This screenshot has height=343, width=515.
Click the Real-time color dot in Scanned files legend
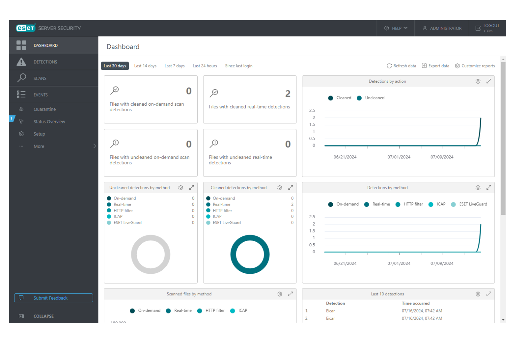tap(168, 311)
